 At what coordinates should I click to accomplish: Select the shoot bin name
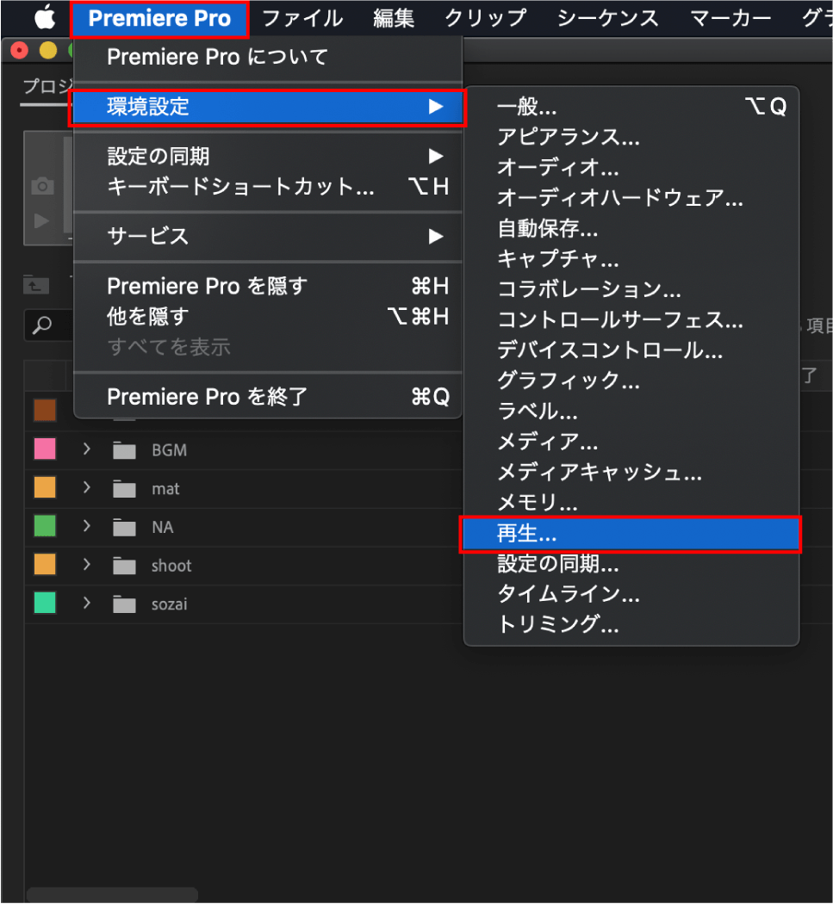(x=171, y=567)
